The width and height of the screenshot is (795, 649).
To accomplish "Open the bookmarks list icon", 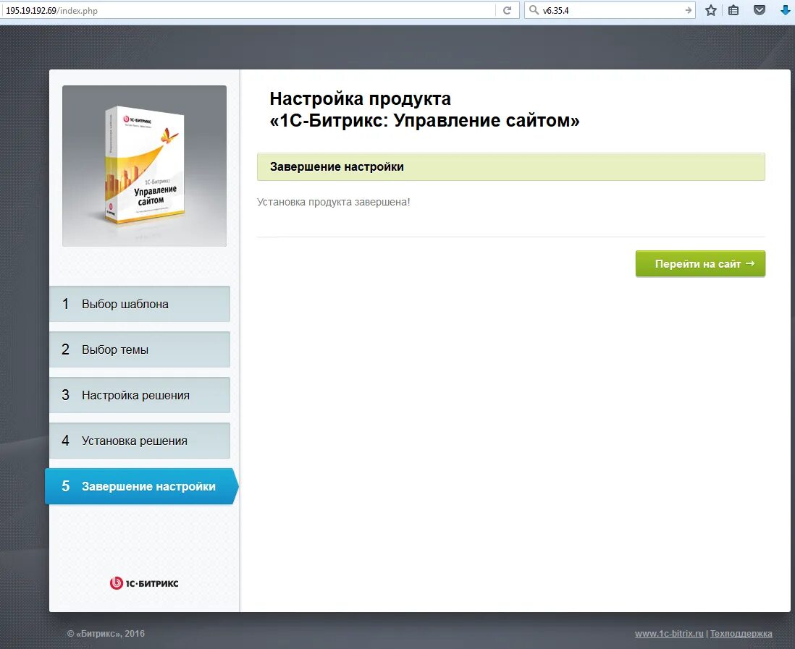I will click(733, 10).
